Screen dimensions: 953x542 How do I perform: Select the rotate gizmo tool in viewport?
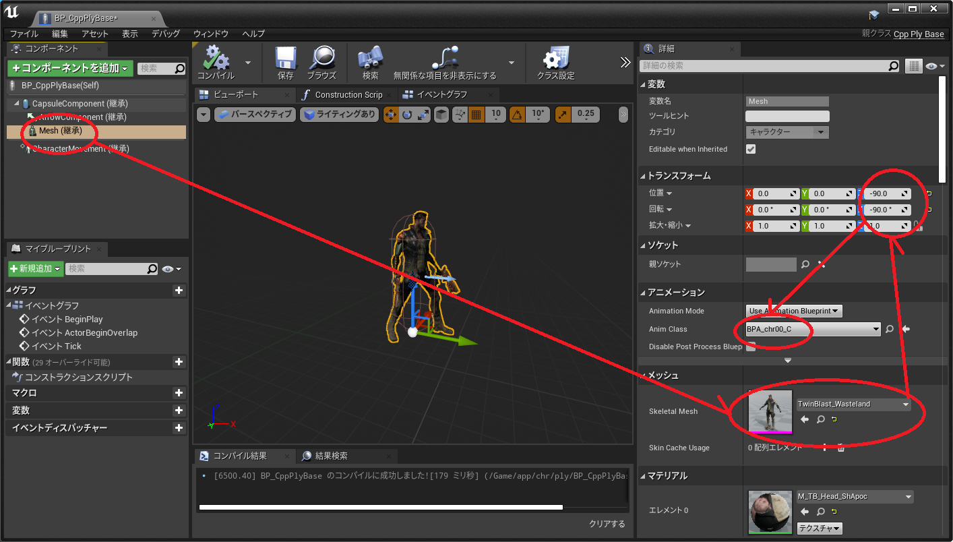407,115
